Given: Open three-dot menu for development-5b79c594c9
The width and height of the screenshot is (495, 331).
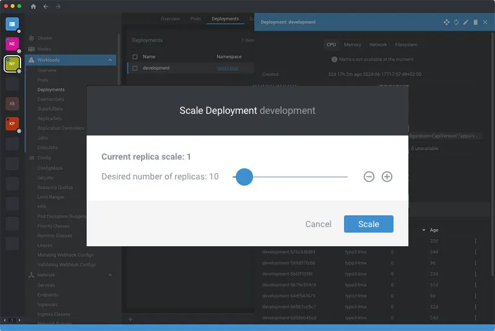Looking at the screenshot, I should [x=475, y=285].
